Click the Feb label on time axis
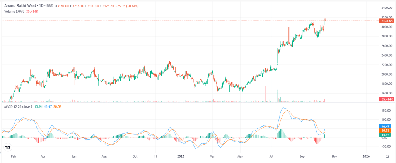396x163 pixels. tap(14, 157)
